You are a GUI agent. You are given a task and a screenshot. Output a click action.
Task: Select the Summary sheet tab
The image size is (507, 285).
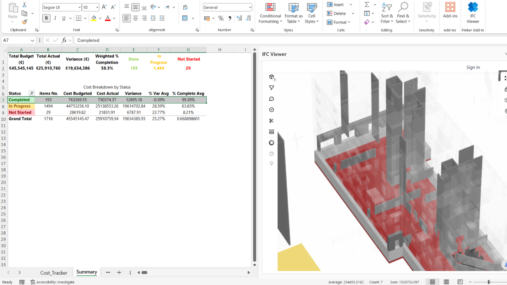click(86, 272)
